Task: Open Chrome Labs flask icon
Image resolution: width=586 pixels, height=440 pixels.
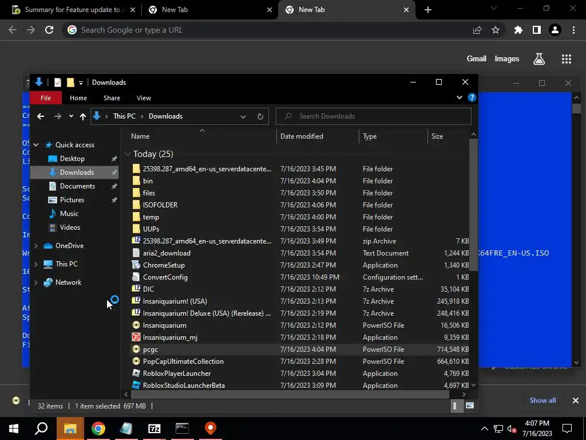Action: tap(539, 59)
